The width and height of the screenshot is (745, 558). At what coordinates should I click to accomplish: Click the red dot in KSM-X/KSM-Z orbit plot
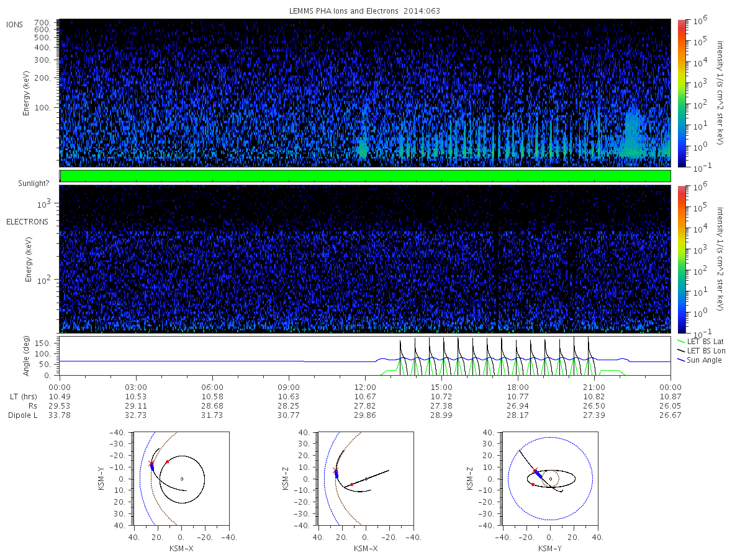[352, 484]
